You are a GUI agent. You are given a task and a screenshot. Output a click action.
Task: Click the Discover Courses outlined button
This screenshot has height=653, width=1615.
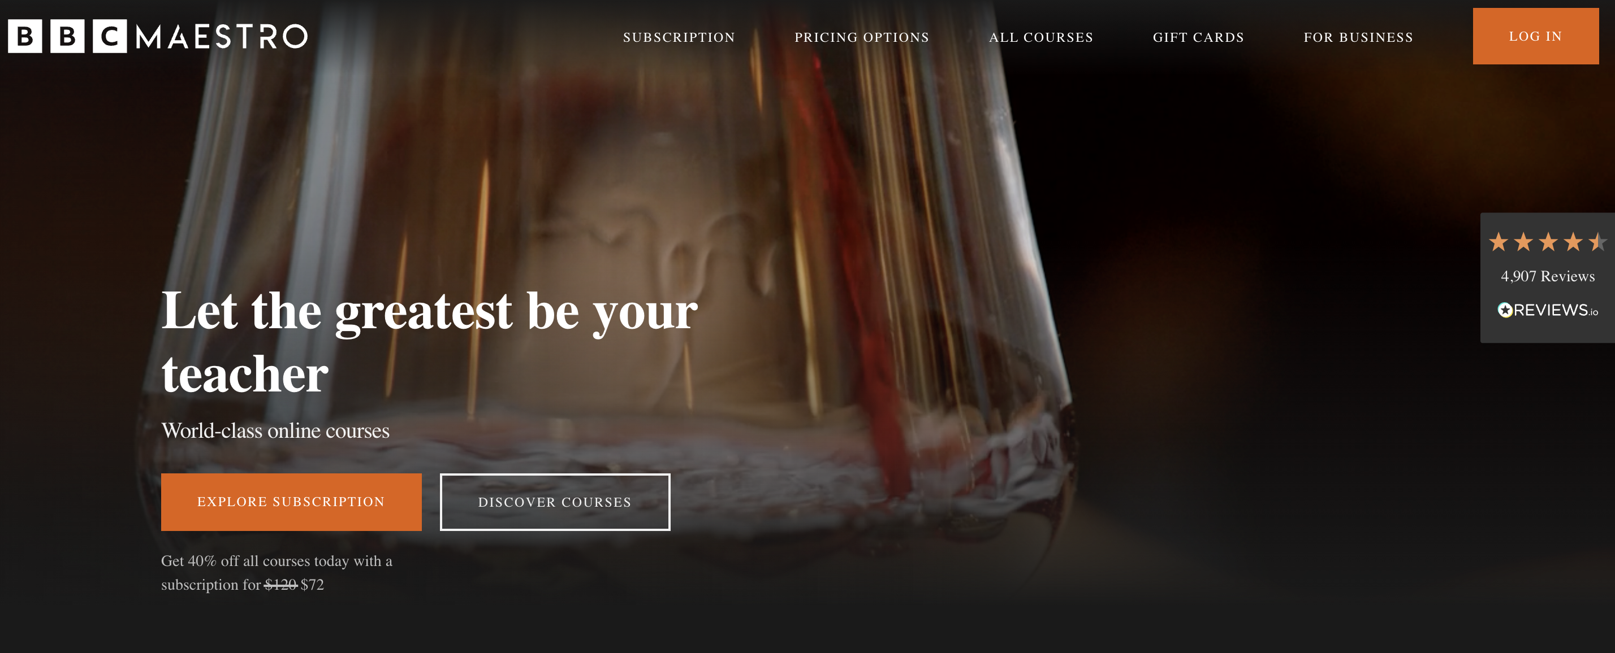pyautogui.click(x=555, y=502)
